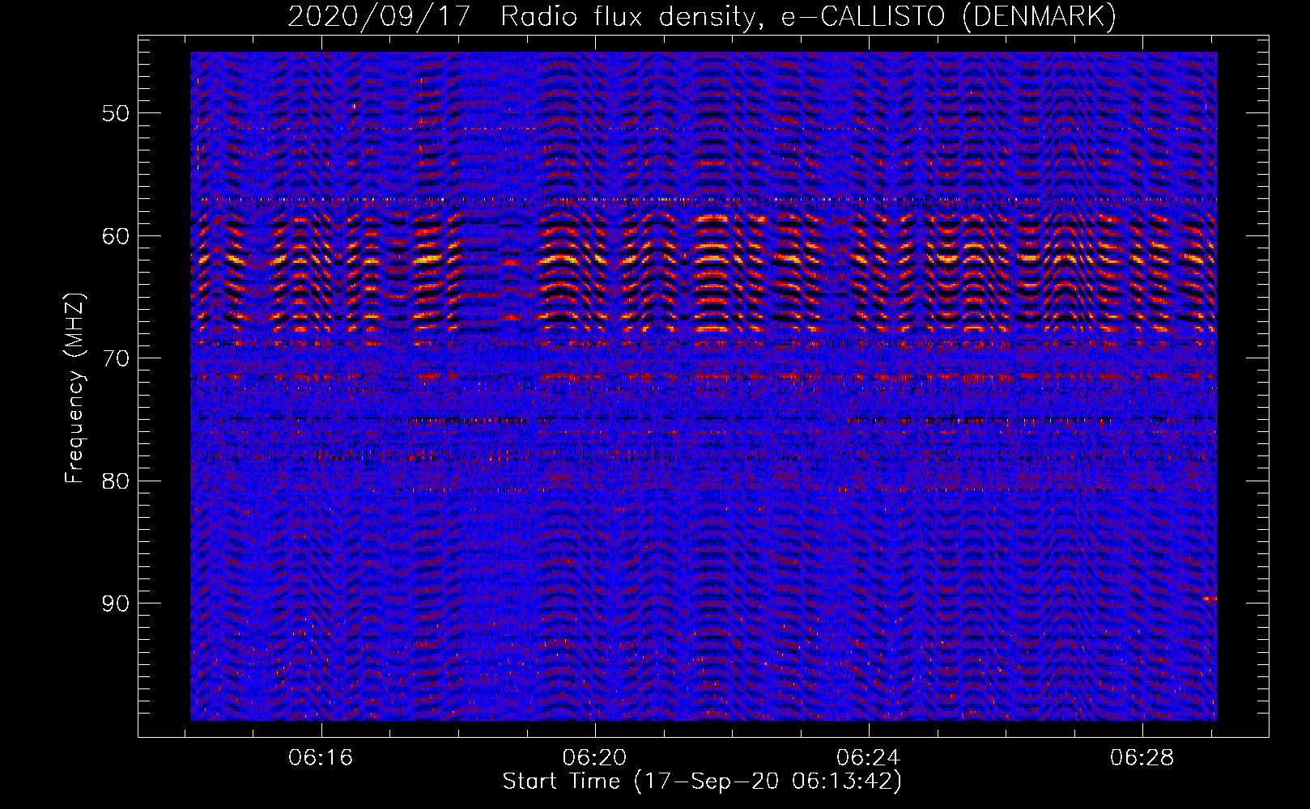
Task: Select the 06:20 time tick label
Action: [x=595, y=758]
